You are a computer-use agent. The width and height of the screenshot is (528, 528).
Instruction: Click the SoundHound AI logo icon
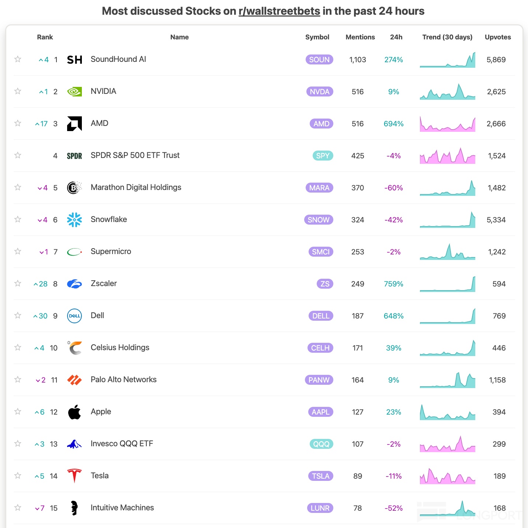pos(74,60)
